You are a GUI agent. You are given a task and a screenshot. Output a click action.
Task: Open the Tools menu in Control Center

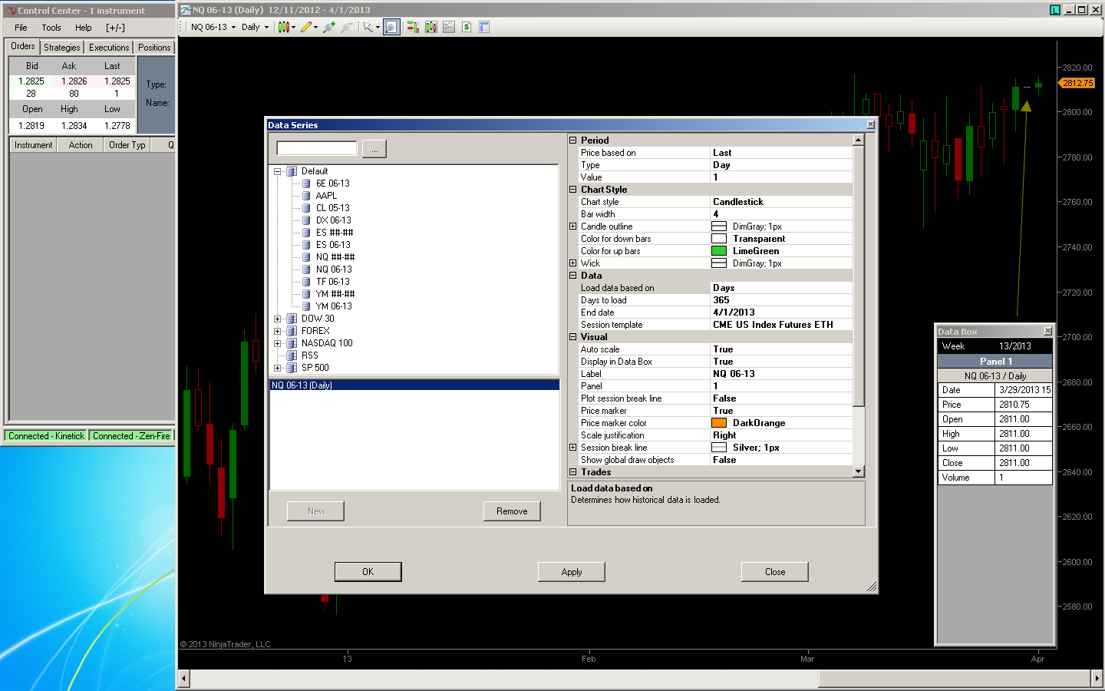coord(51,28)
